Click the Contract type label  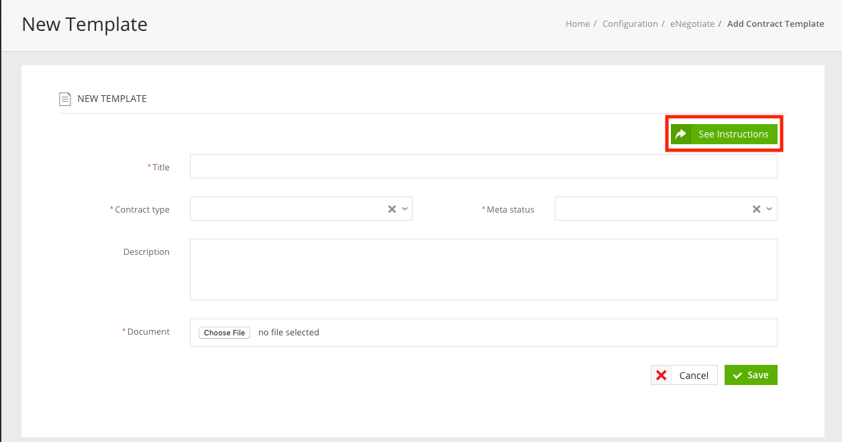[x=142, y=209]
